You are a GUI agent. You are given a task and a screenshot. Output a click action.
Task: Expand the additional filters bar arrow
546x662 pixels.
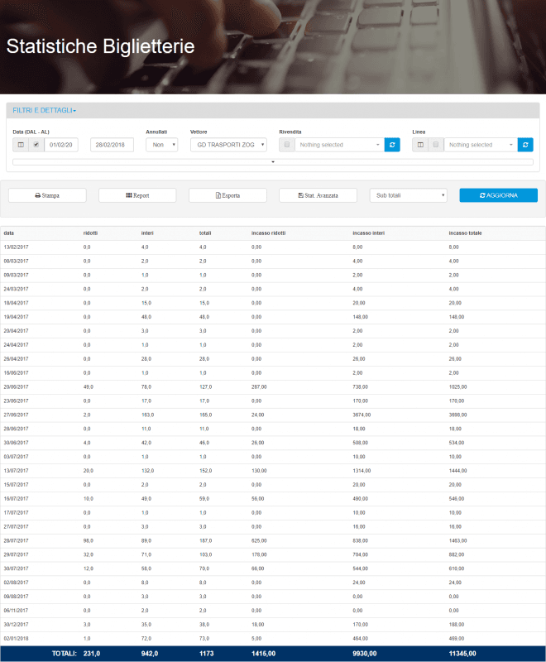(273, 162)
